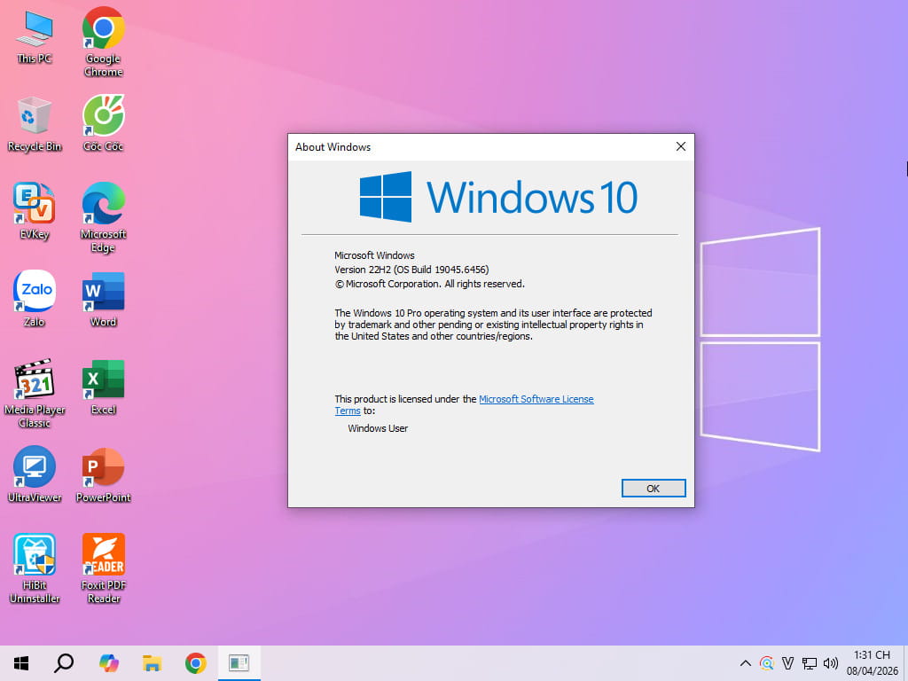Screen dimensions: 908x681
Task: Open the clock showing 1:31 CH
Action: tap(873, 663)
